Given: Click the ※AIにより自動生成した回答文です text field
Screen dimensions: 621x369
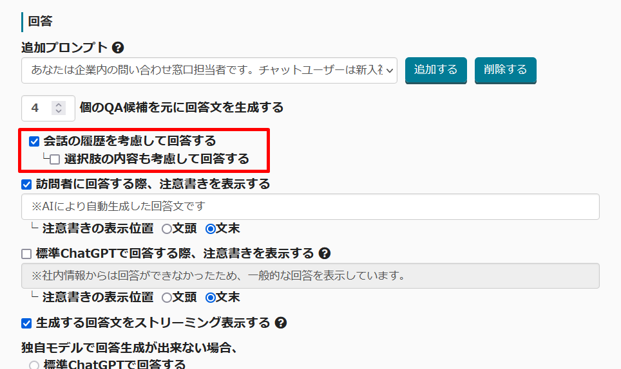Looking at the screenshot, I should click(310, 207).
